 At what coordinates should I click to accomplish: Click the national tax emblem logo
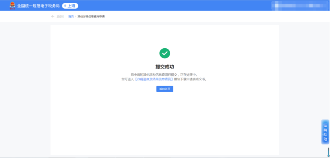[x=12, y=6]
